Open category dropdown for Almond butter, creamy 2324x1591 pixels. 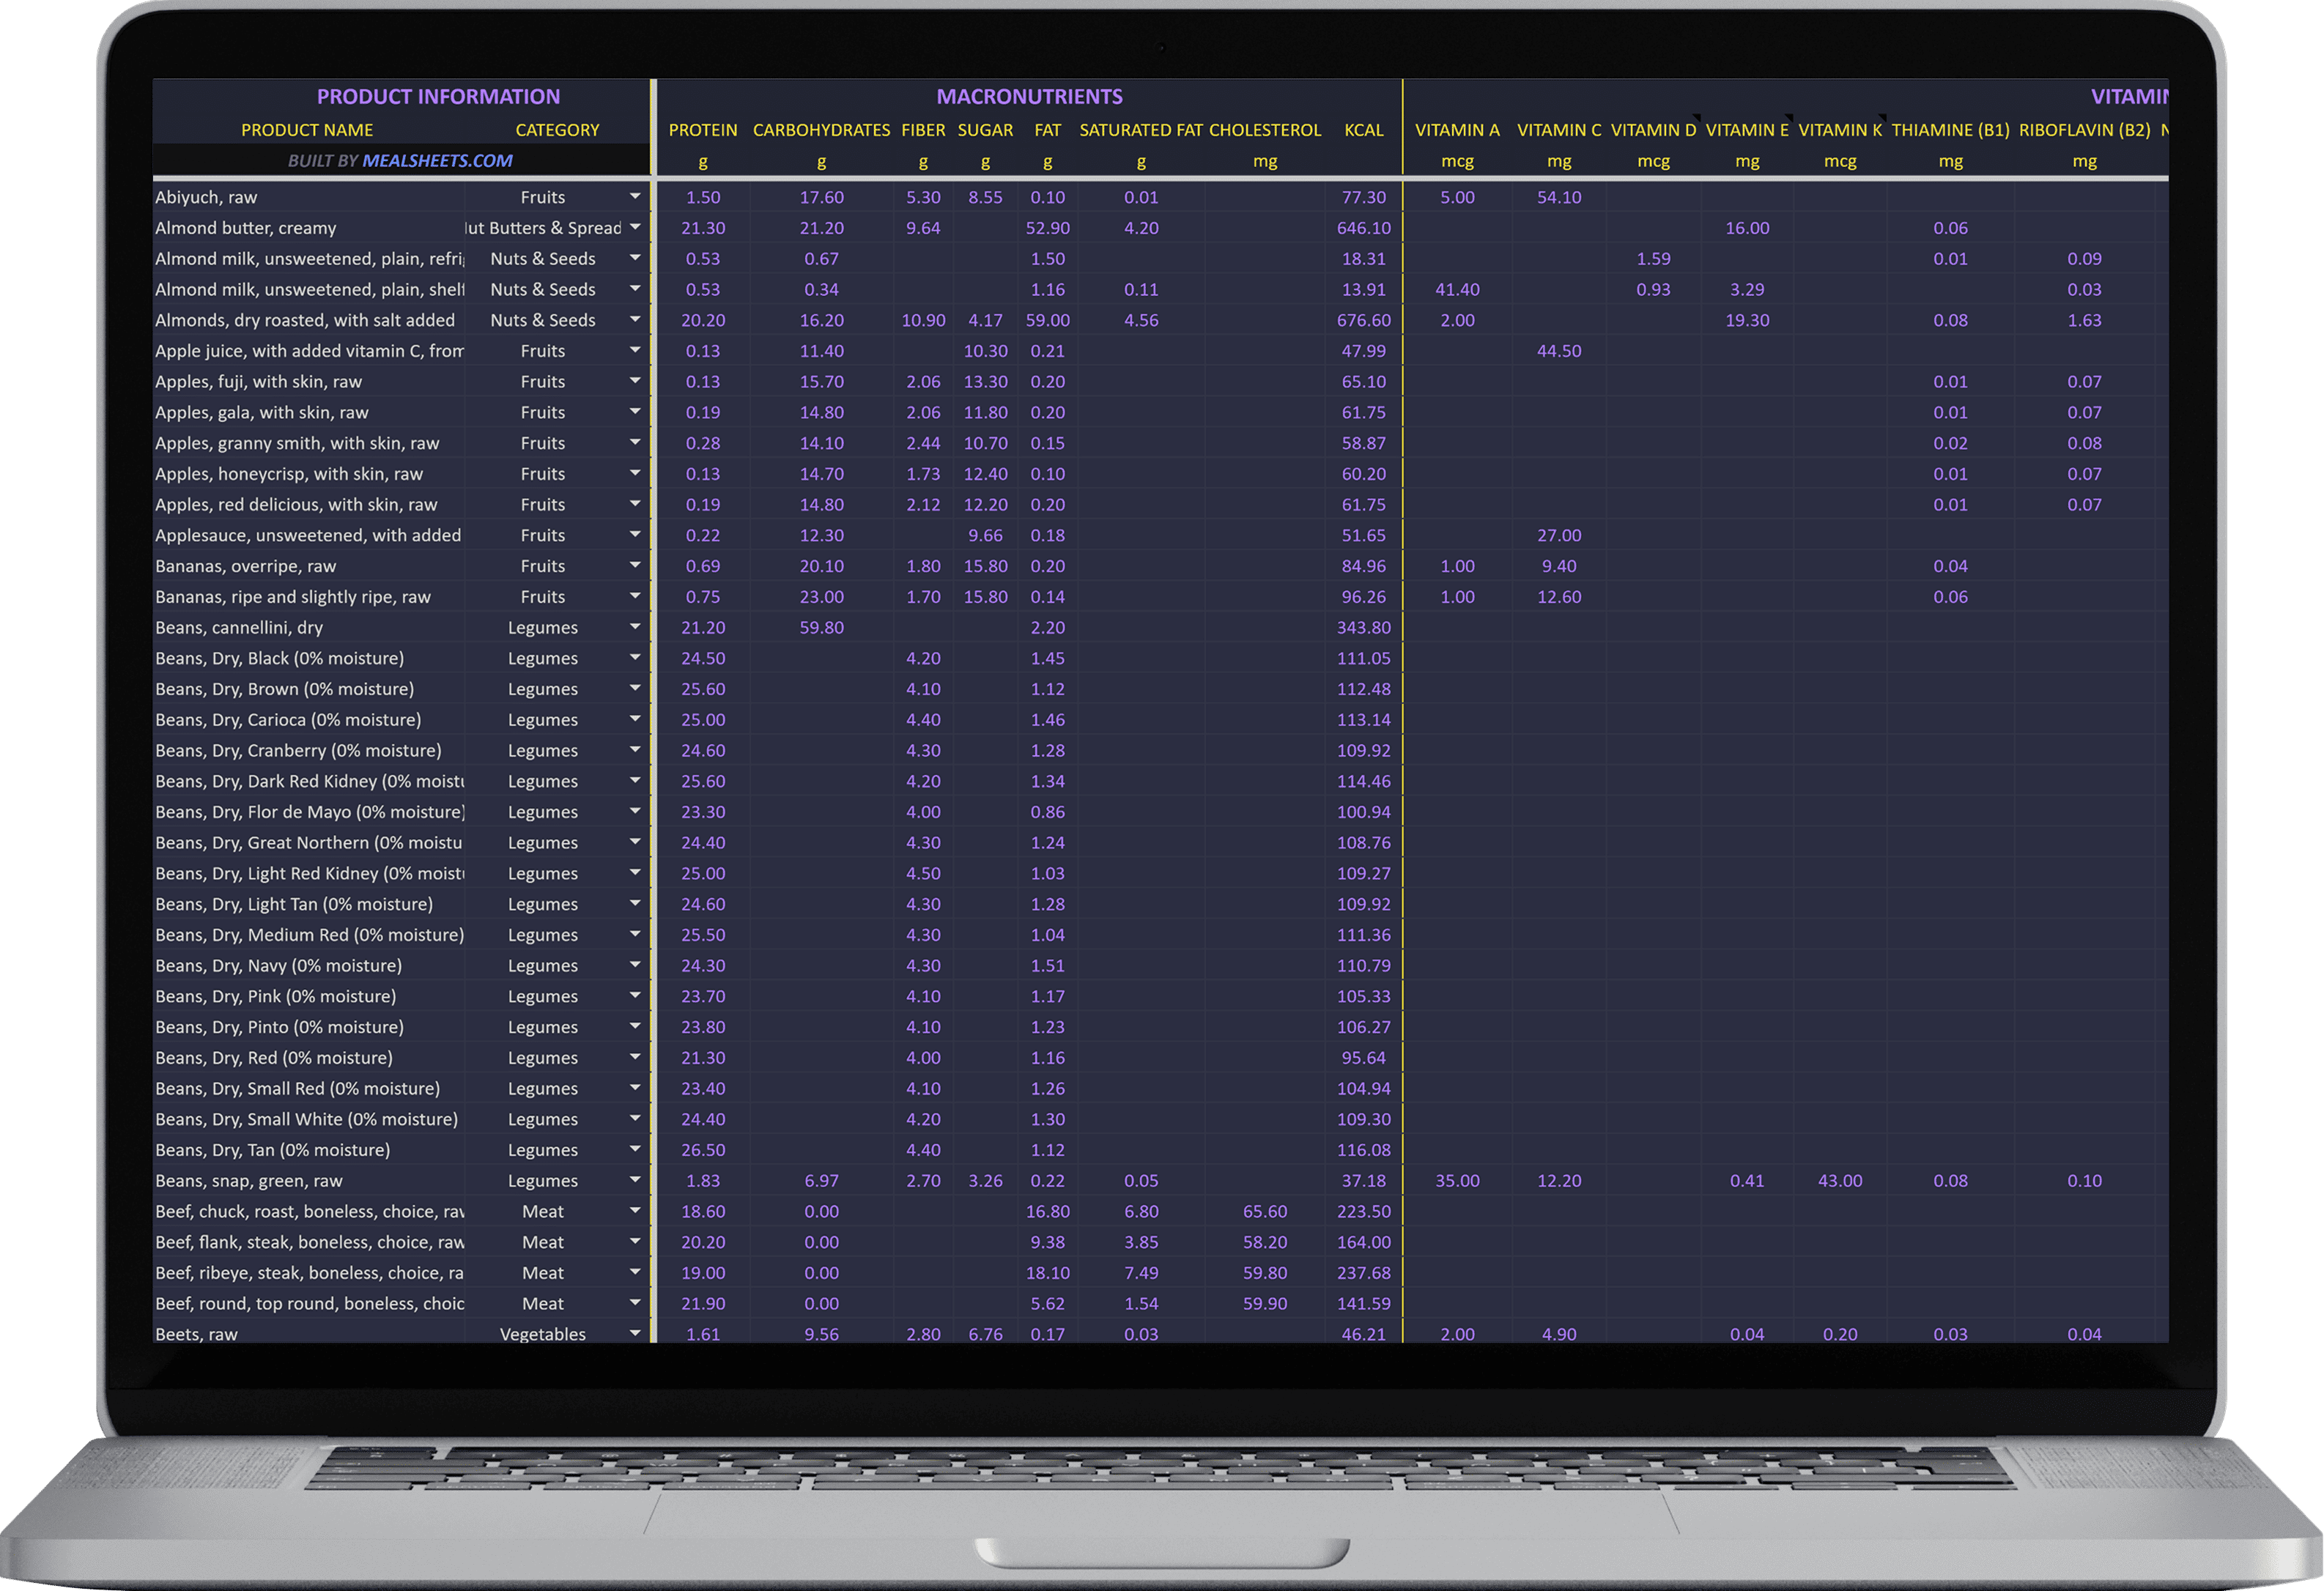point(635,228)
